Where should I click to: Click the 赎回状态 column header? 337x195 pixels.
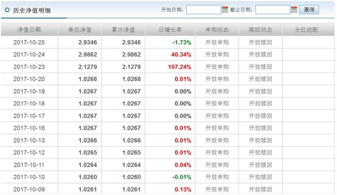[261, 30]
